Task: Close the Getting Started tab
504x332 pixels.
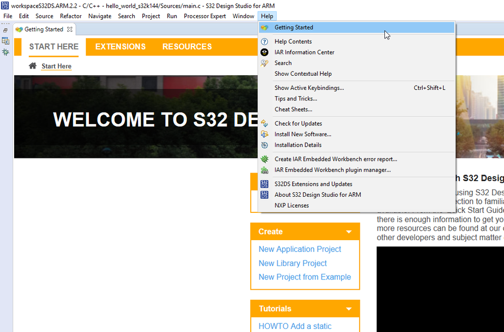Action: coord(70,29)
